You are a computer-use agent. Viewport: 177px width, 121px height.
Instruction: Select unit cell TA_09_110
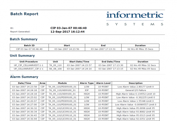pos(55,65)
